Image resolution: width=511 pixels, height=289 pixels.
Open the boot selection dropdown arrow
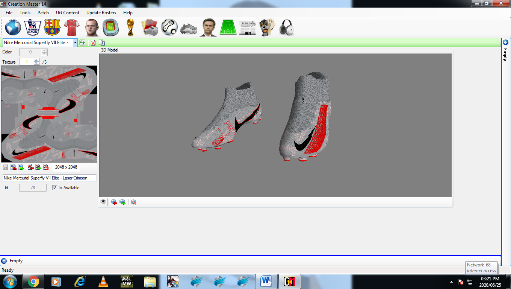click(75, 43)
